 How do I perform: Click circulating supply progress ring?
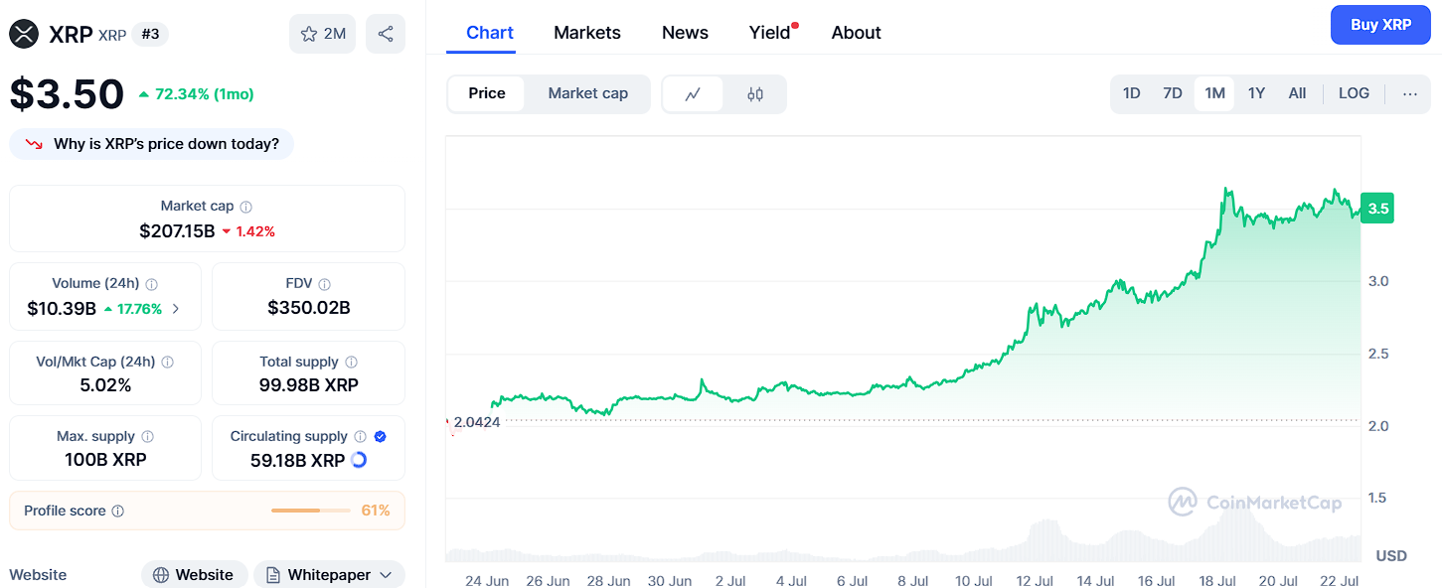coord(359,460)
